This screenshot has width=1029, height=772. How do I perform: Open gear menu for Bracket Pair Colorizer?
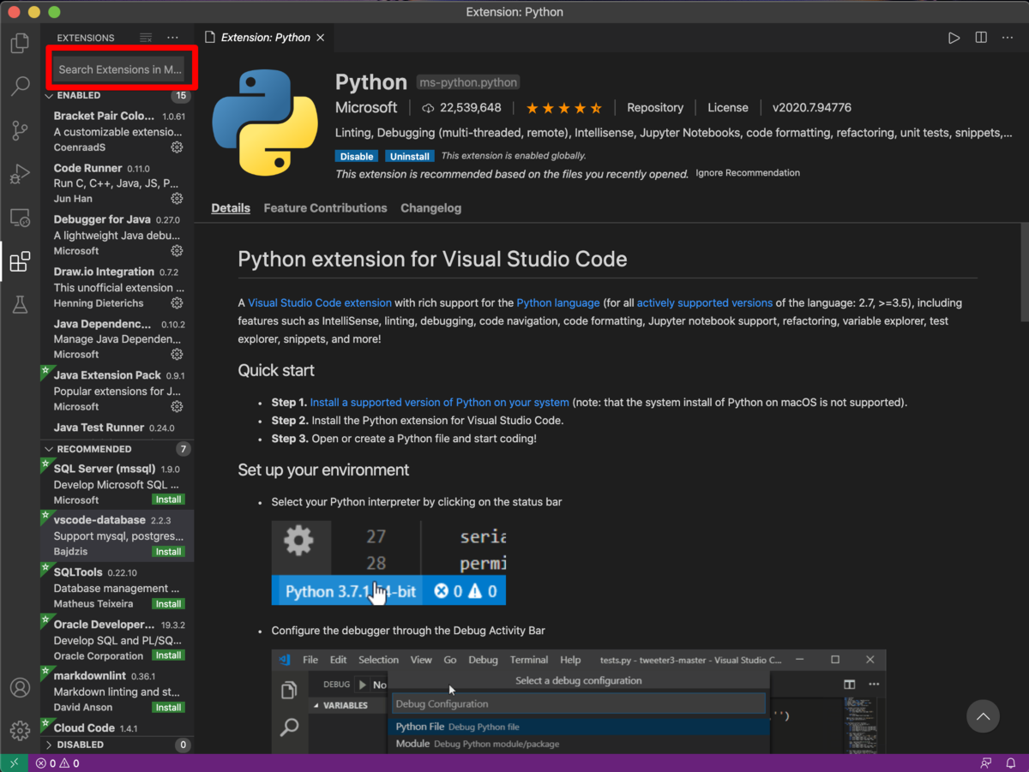[177, 147]
